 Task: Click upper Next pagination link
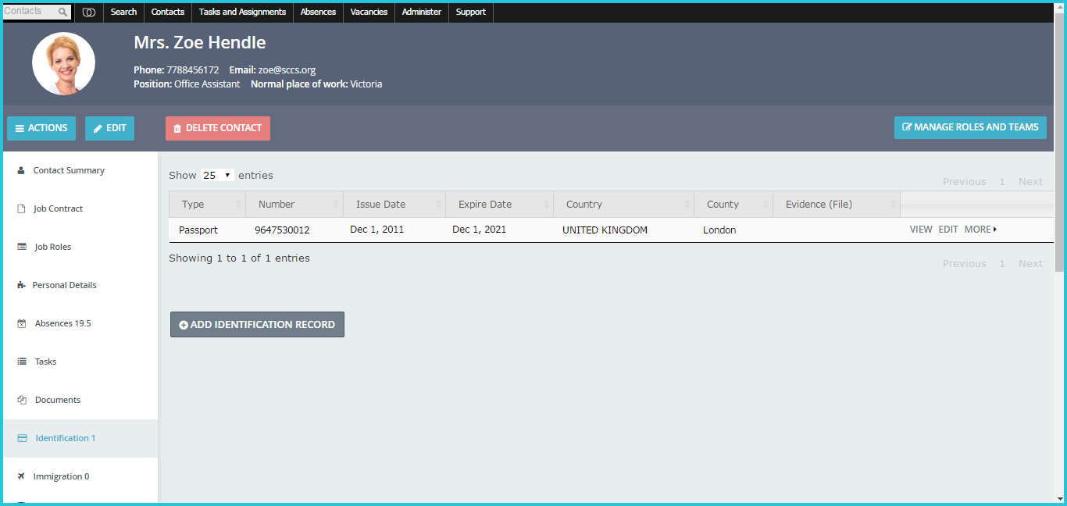(1030, 182)
